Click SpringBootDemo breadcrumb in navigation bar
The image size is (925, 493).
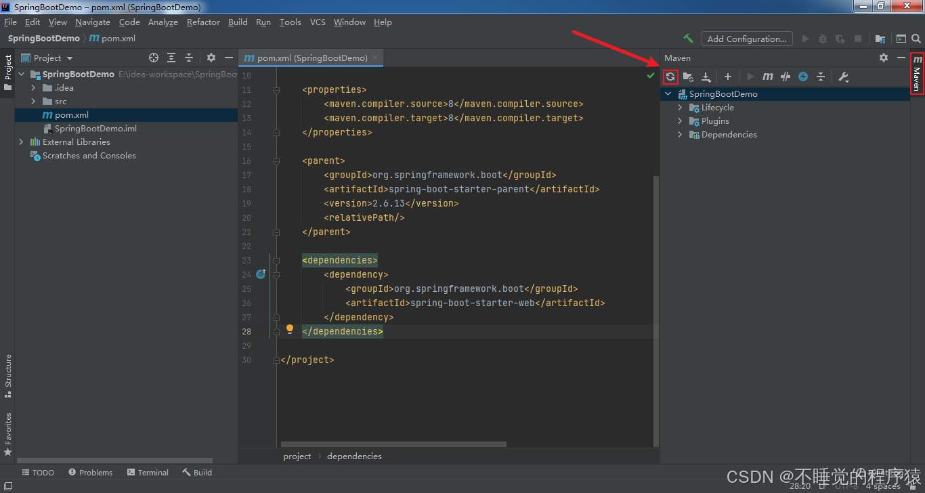(43, 39)
